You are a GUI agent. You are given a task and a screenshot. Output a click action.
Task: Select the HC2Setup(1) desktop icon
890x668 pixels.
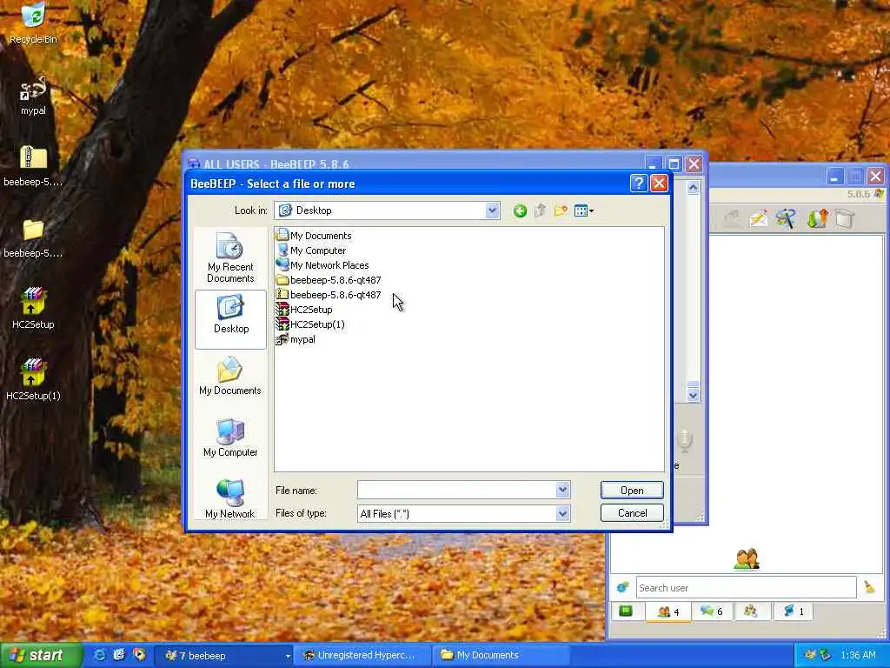pyautogui.click(x=34, y=379)
